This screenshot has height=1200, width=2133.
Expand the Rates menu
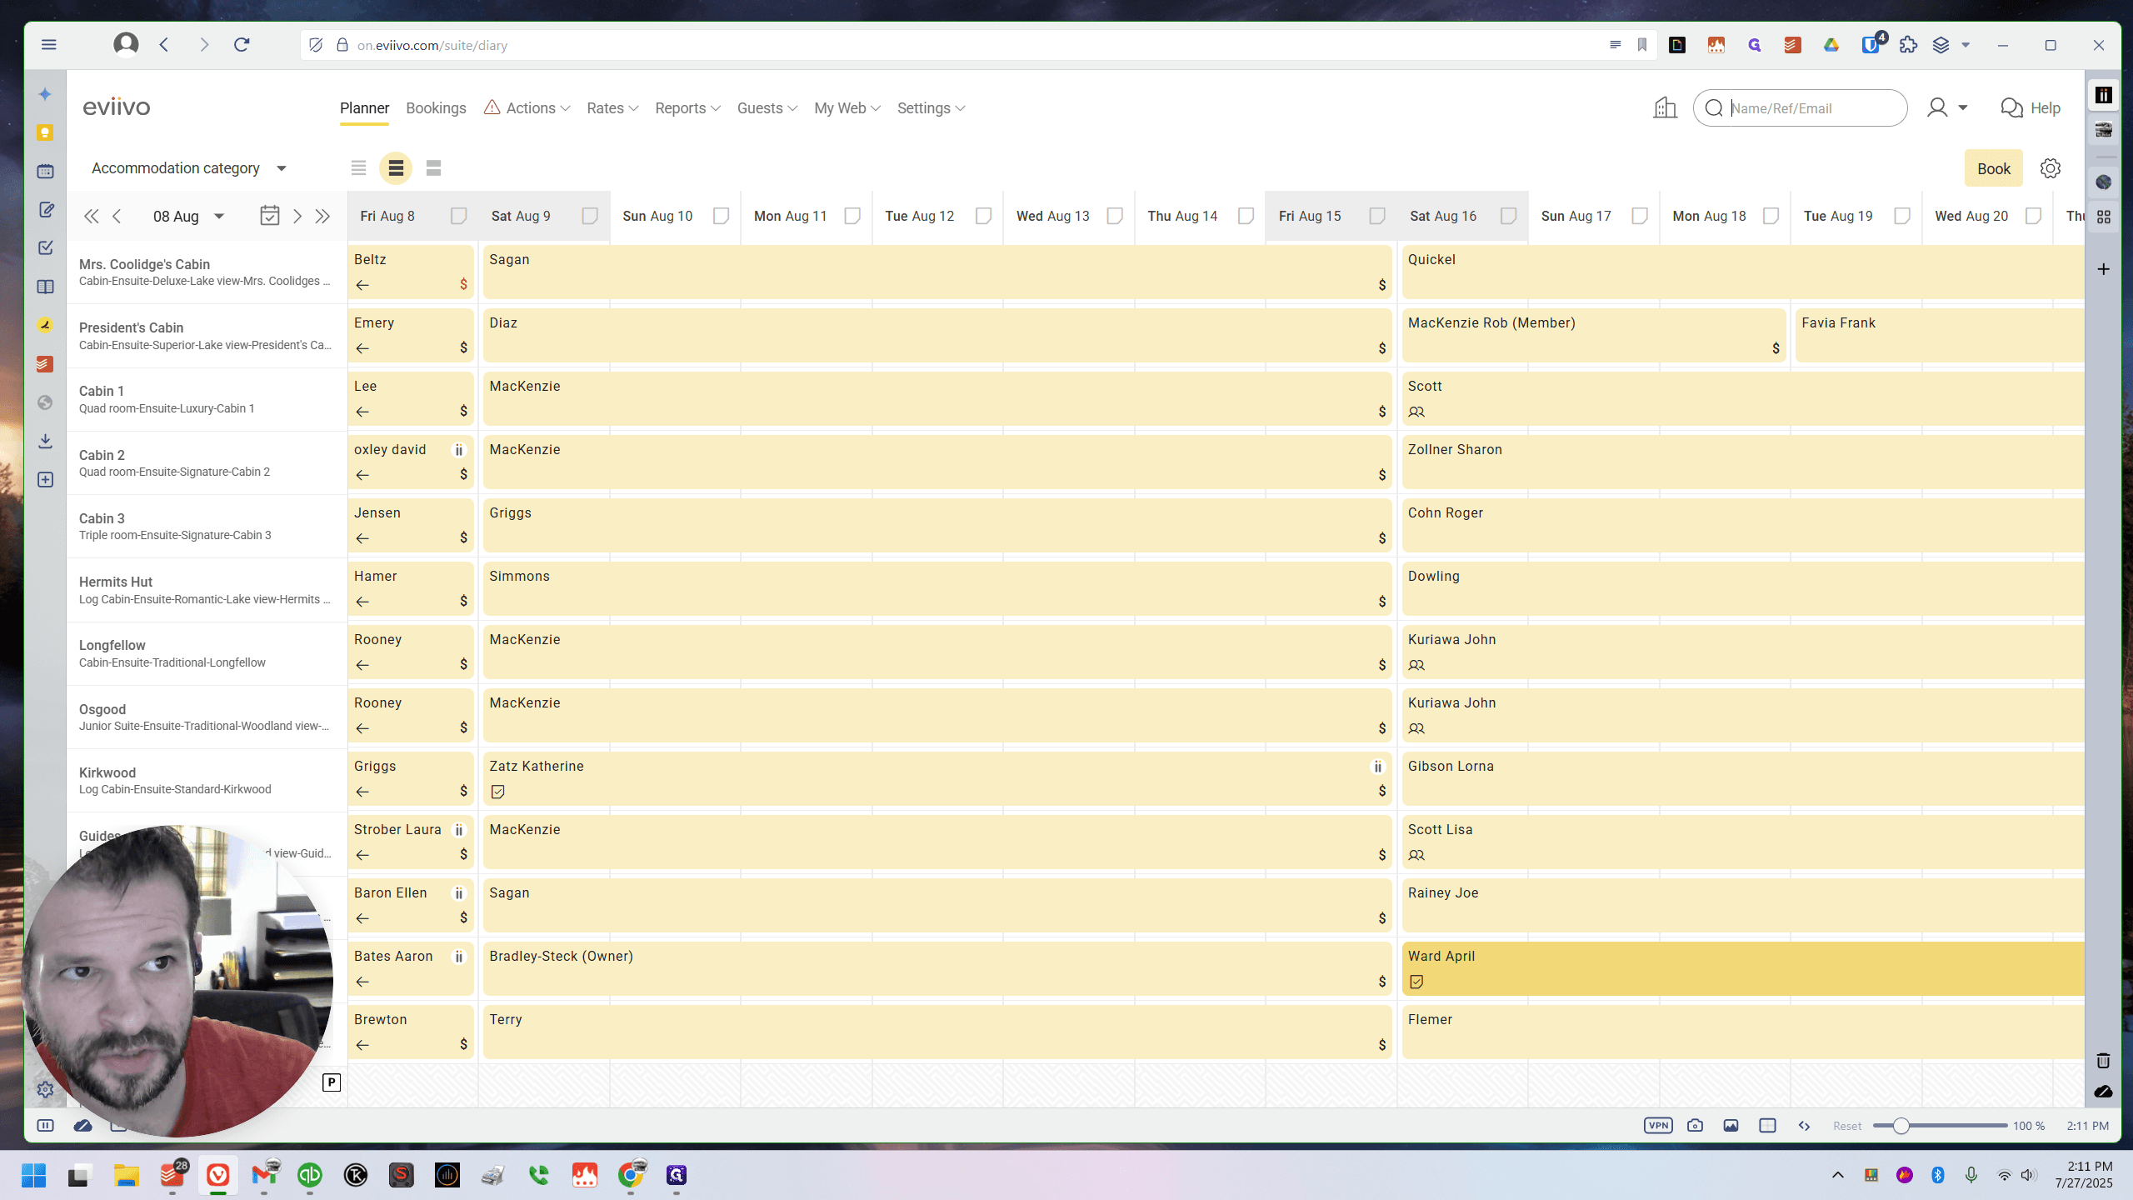(x=612, y=108)
